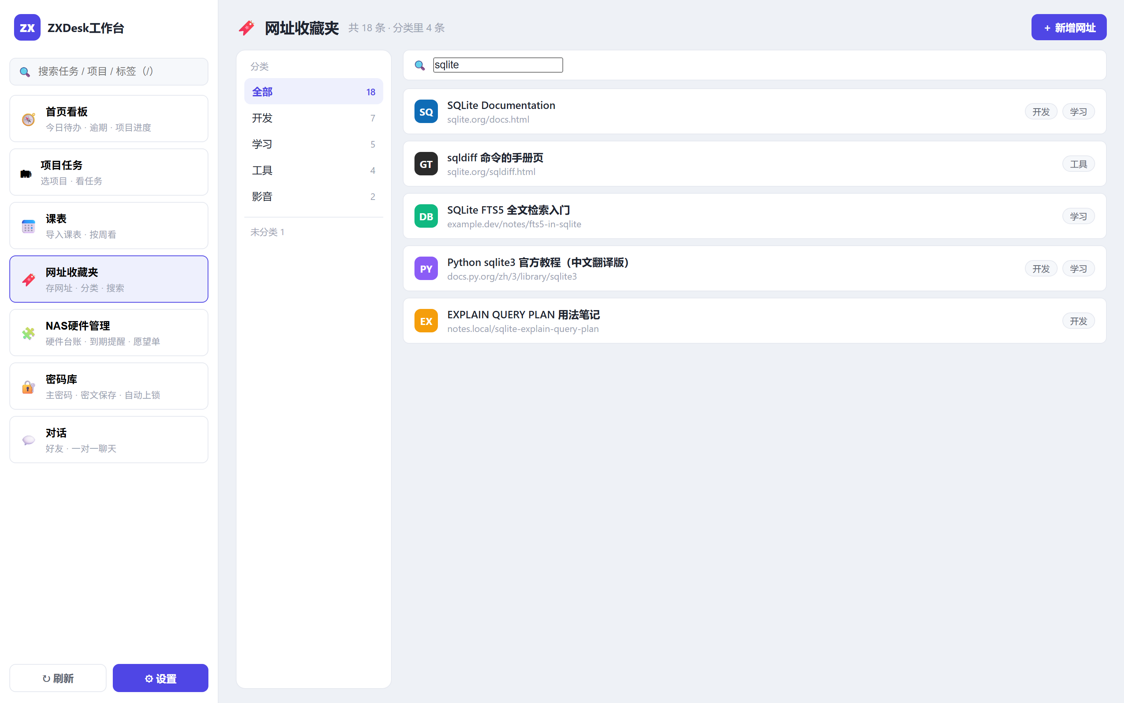The image size is (1124, 703).
Task: Open 设置 at sidebar bottom
Action: pyautogui.click(x=160, y=678)
